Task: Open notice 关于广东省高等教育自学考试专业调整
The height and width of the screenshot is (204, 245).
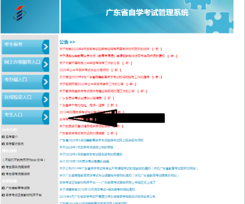Action: tap(119, 175)
